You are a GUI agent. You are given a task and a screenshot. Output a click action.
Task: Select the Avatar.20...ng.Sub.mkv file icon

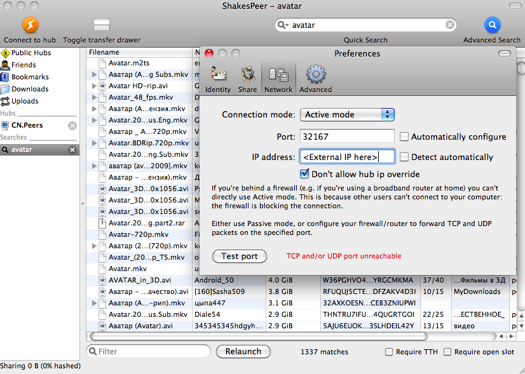click(x=102, y=154)
